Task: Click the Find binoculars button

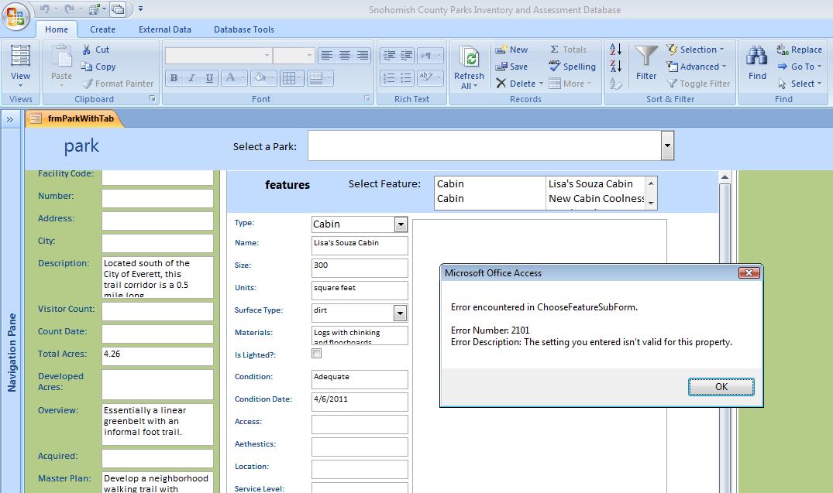Action: pyautogui.click(x=757, y=63)
